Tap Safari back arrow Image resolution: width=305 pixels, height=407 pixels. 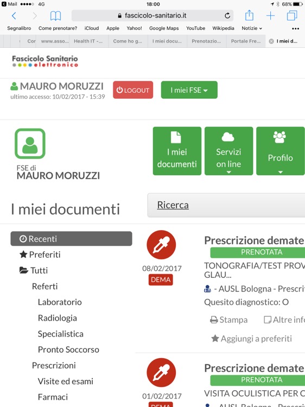(x=14, y=16)
